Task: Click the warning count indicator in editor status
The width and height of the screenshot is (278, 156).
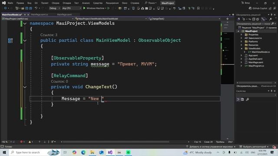Action: coord(31,142)
